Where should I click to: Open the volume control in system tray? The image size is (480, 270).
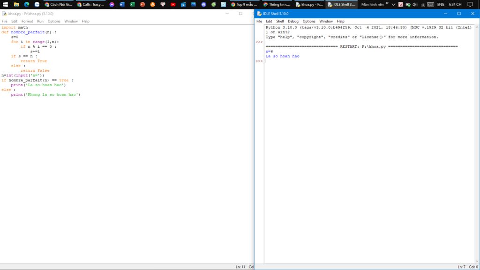pos(415,4)
